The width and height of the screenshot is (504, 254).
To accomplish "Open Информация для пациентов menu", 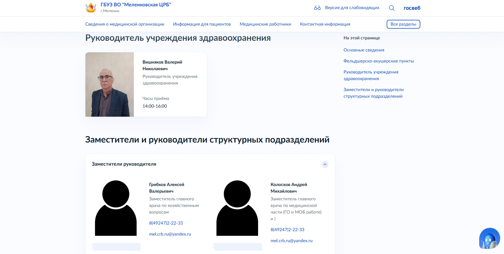I will click(x=202, y=24).
